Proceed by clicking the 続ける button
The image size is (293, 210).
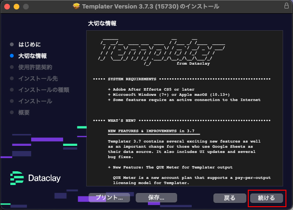(267, 198)
